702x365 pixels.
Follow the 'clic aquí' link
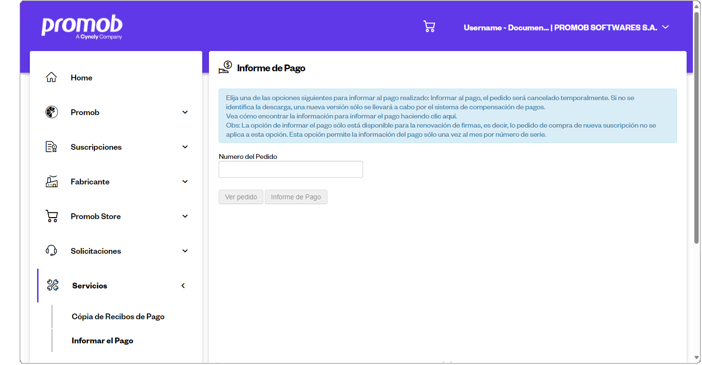click(443, 117)
